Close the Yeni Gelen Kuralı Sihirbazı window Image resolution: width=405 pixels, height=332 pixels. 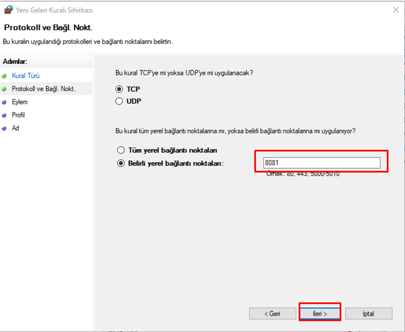[396, 10]
